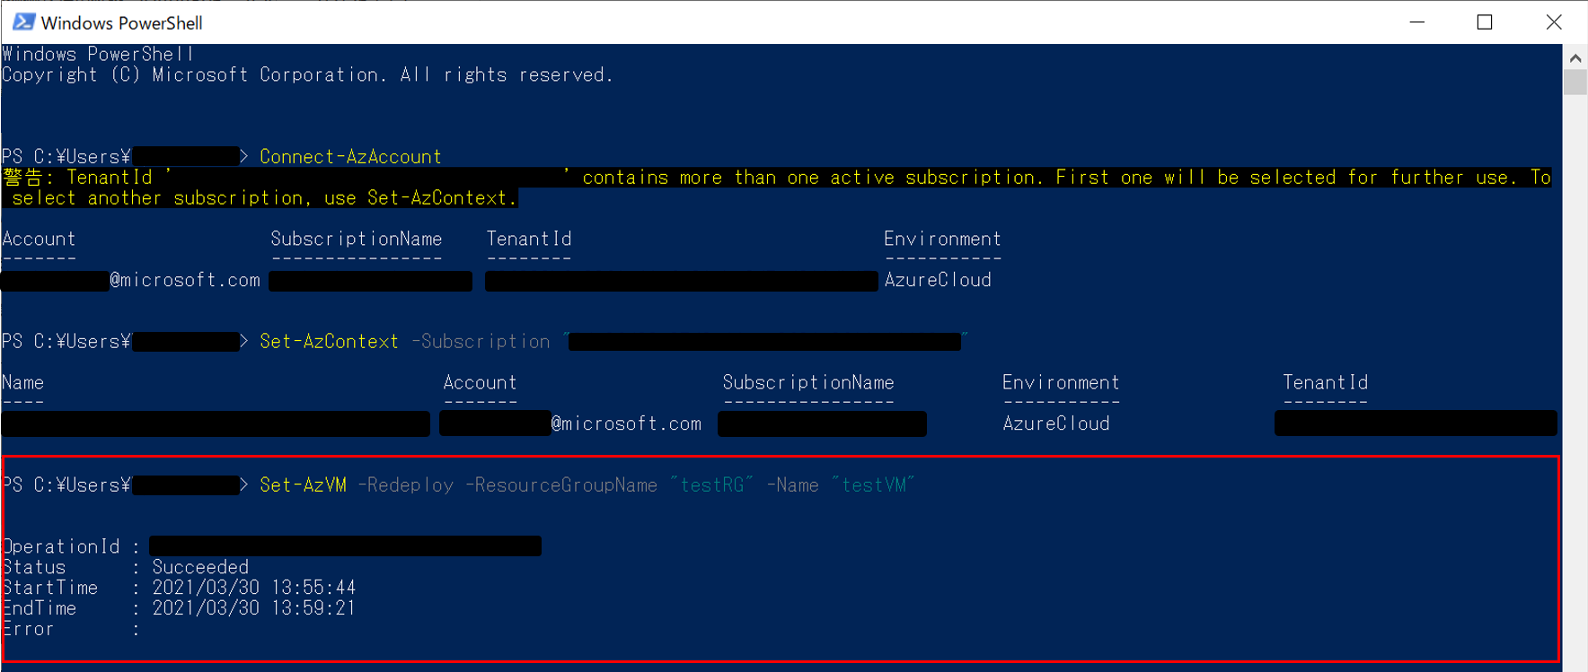Click AzureCloud under Connect-AzAccount output
Viewport: 1588px width, 672px height.
click(938, 280)
